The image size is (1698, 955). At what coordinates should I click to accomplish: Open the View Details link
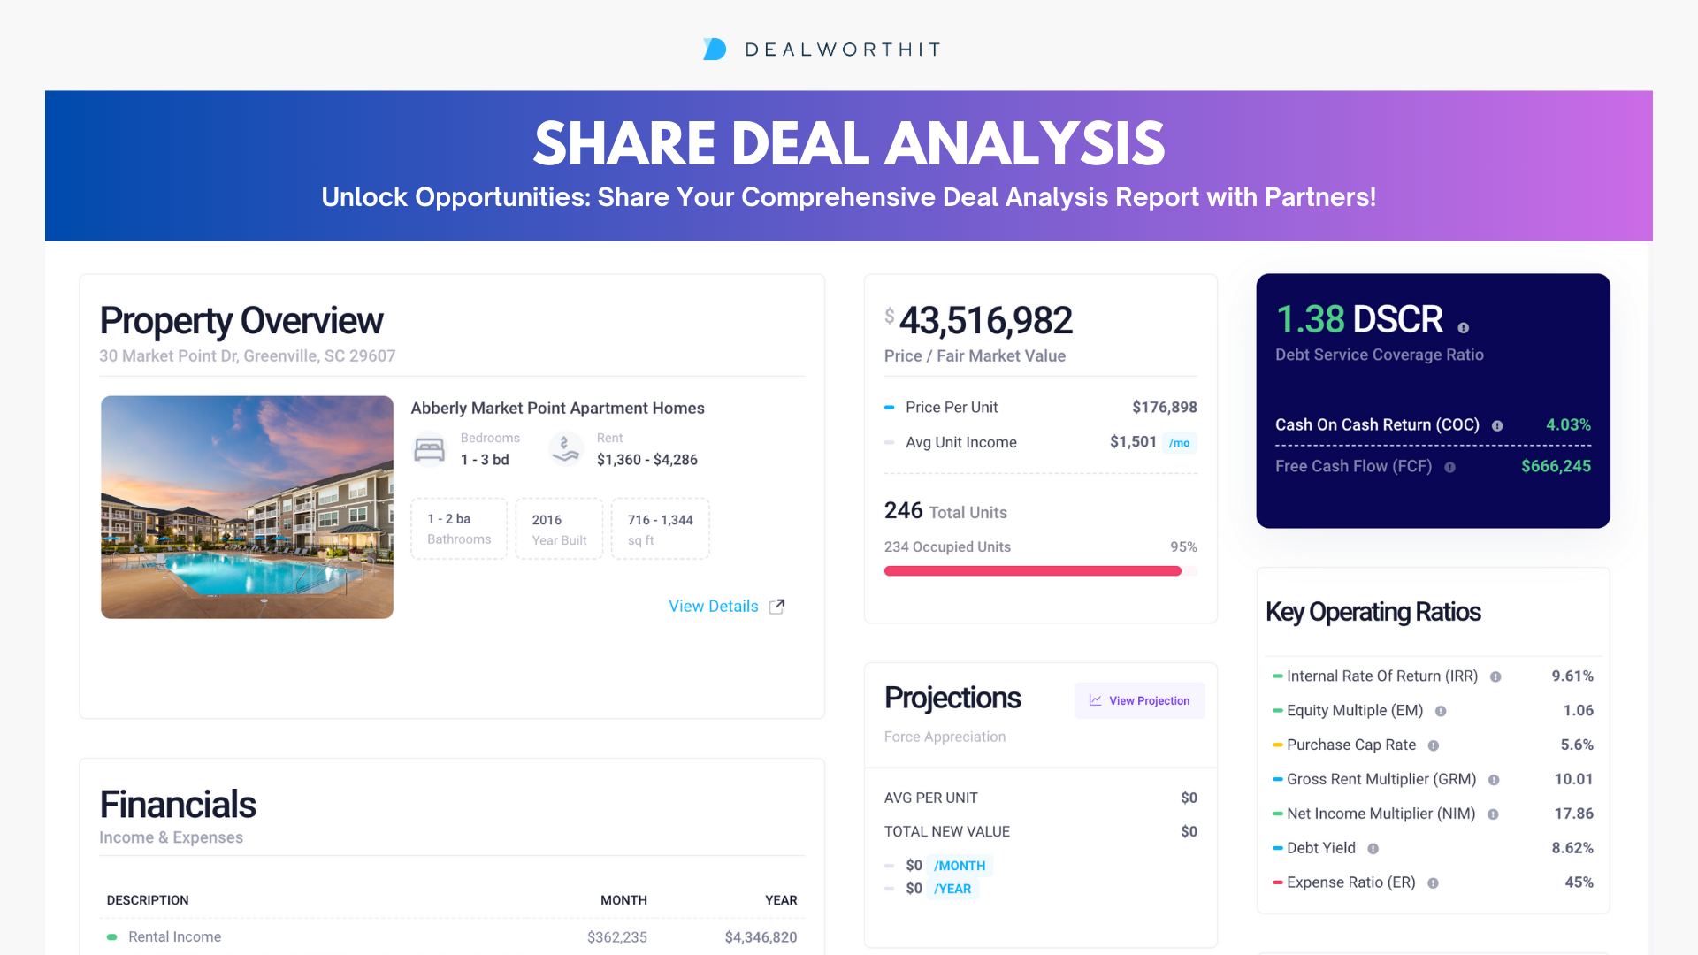point(713,607)
